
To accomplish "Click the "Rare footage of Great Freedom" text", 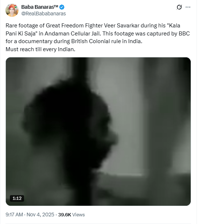I will [44, 26].
